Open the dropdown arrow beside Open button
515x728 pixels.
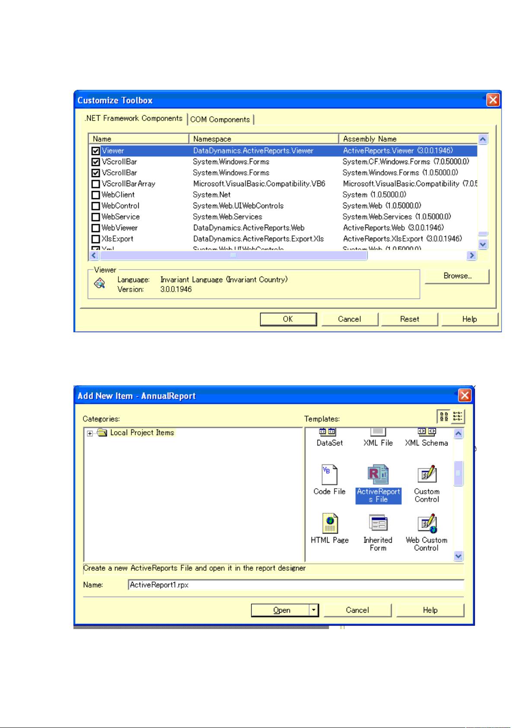pyautogui.click(x=314, y=610)
